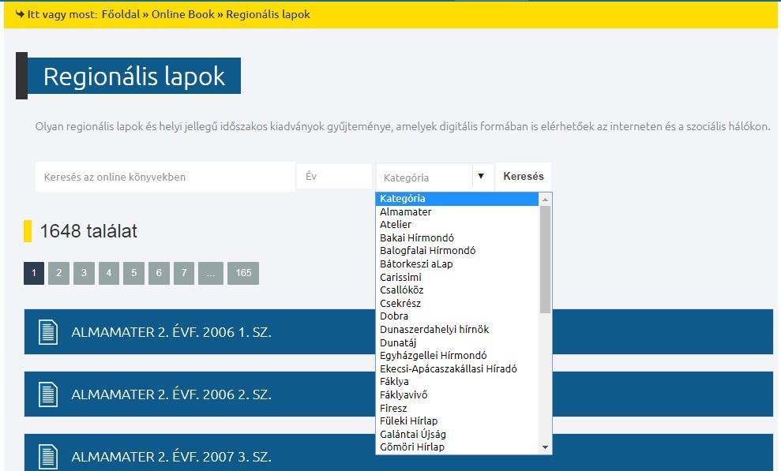Toggle the Kategória dropdown arrow
This screenshot has width=781, height=471.
(481, 176)
